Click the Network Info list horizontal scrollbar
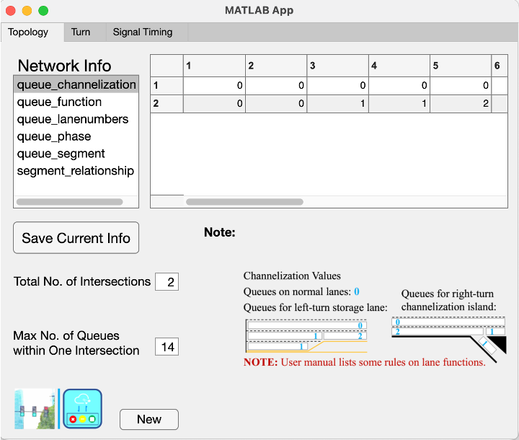 69,202
